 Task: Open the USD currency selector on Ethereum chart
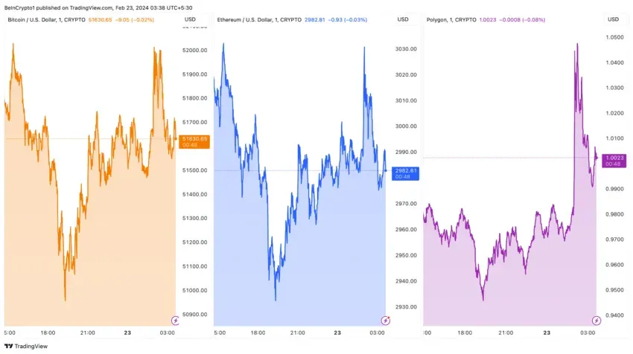[403, 19]
